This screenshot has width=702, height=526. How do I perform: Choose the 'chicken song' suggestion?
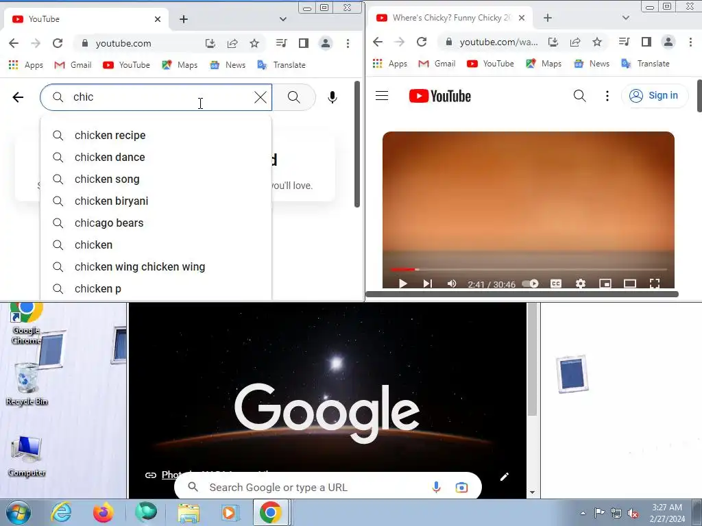click(156, 179)
